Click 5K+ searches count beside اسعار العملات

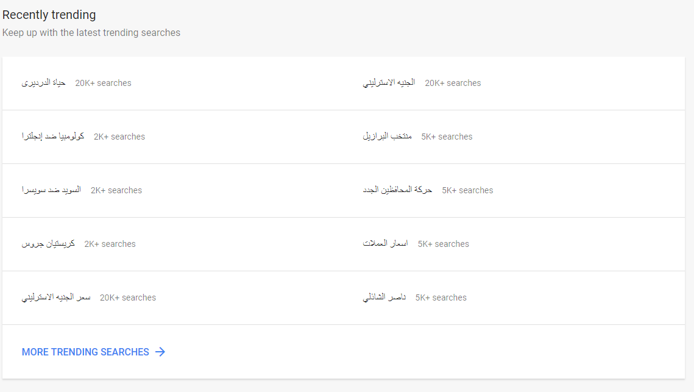(x=444, y=244)
